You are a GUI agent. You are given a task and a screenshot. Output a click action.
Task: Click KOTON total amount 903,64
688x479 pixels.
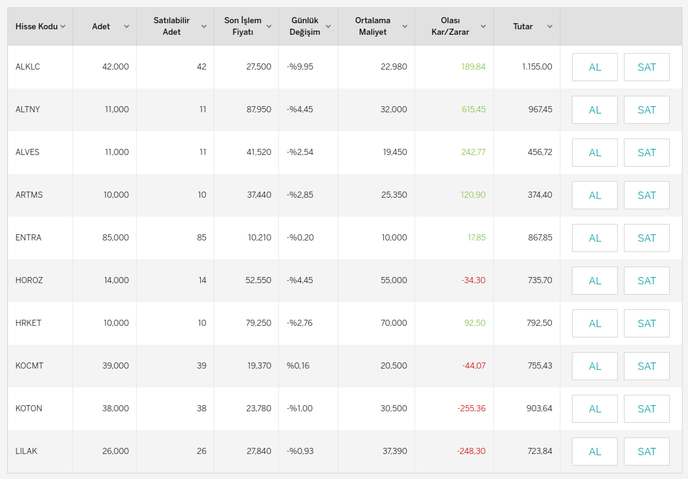(x=539, y=408)
